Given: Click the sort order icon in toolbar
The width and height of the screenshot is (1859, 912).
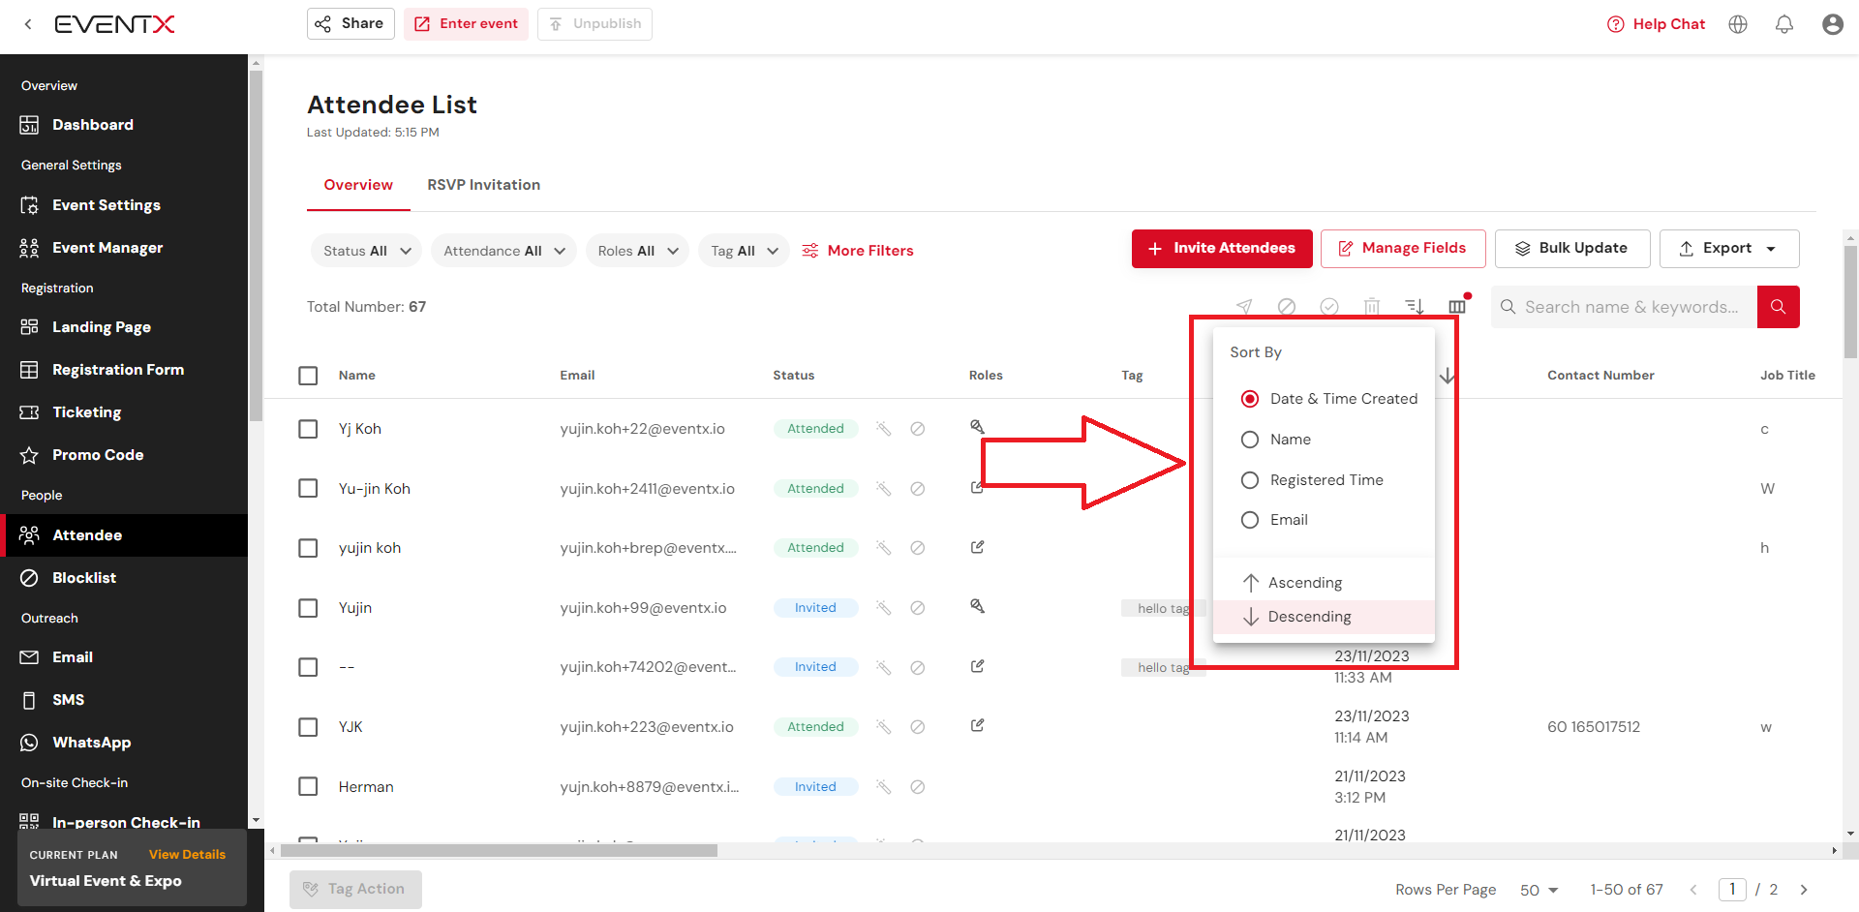Looking at the screenshot, I should pos(1415,307).
